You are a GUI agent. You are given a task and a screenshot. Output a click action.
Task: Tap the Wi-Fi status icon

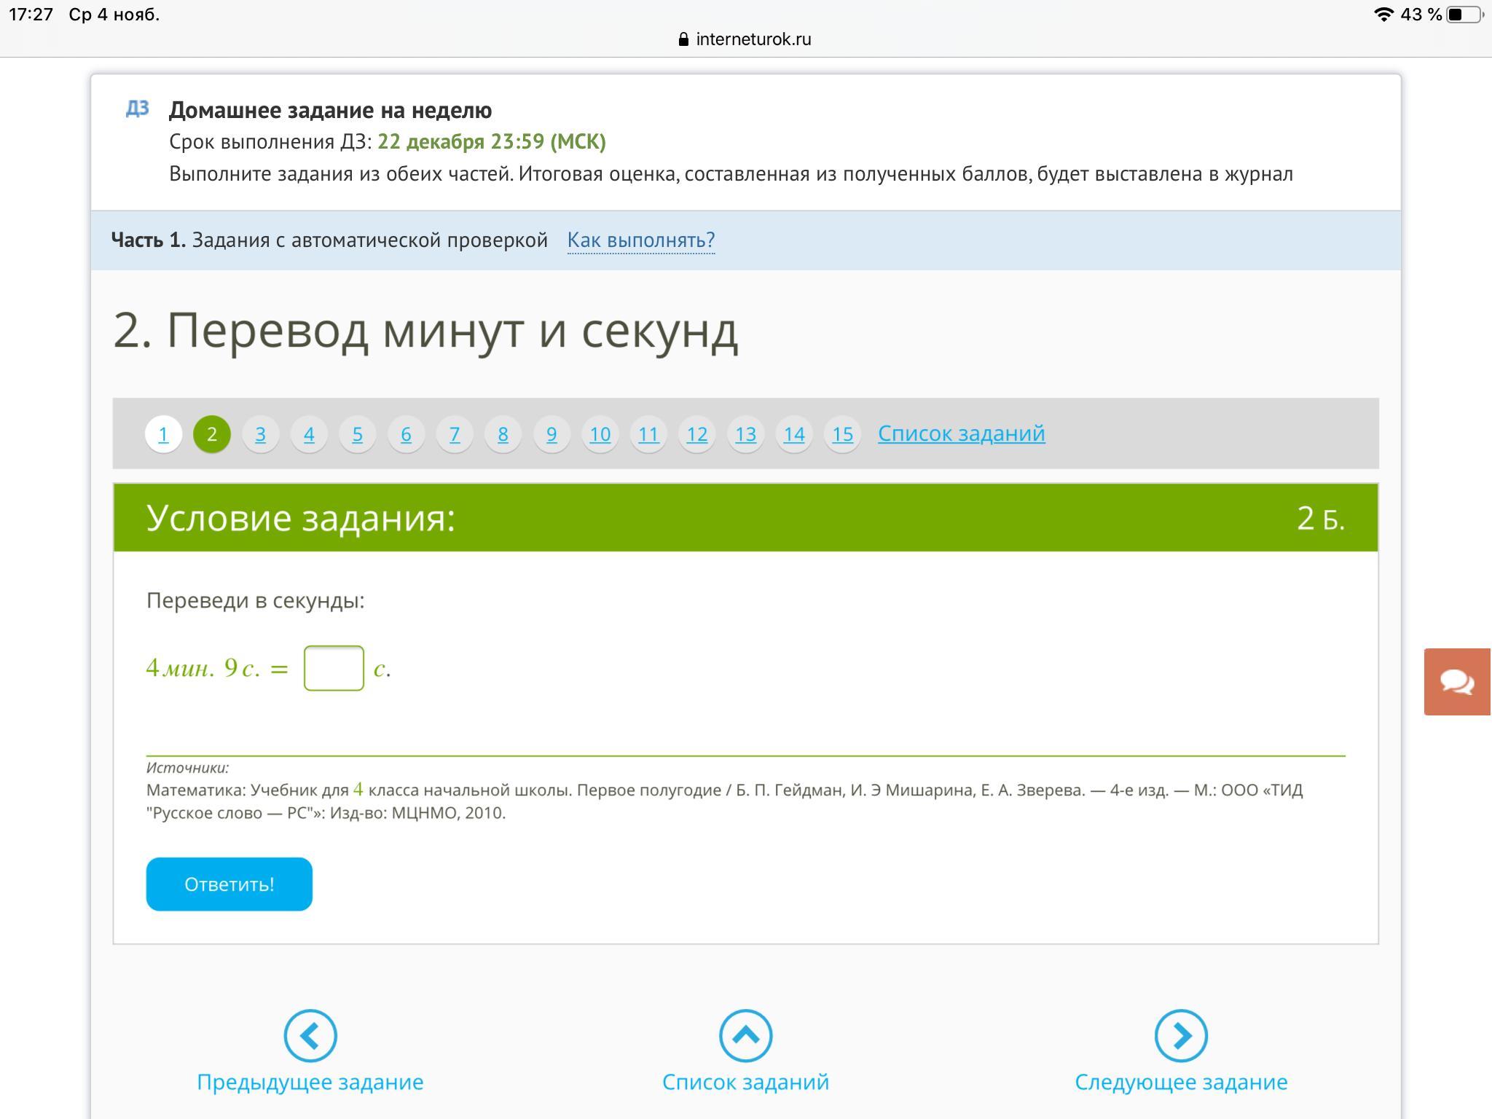pyautogui.click(x=1383, y=15)
